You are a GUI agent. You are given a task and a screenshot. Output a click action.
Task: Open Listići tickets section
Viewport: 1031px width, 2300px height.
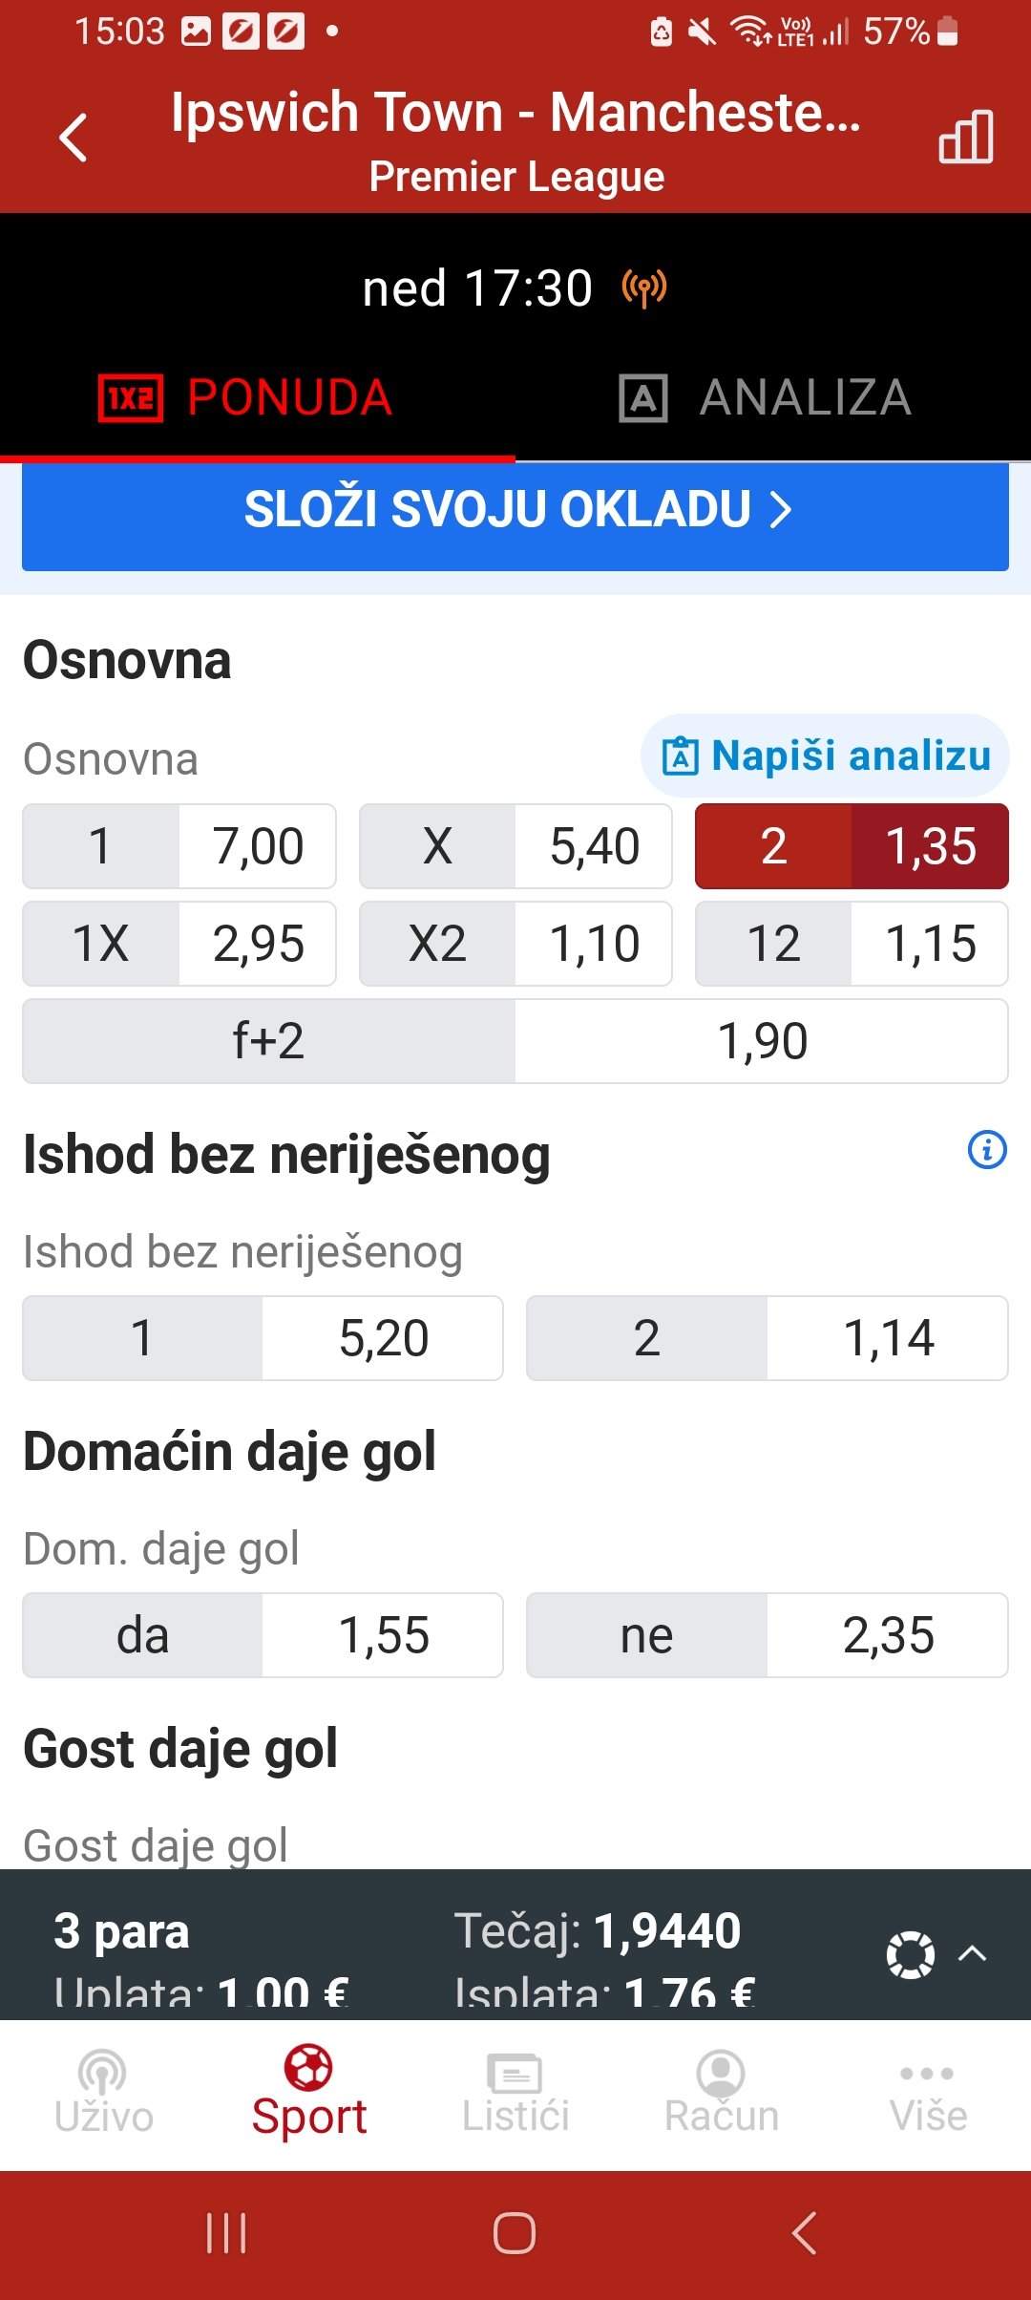click(515, 2092)
